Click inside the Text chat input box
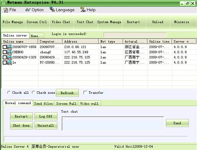The image size is (197, 150). (x=113, y=124)
